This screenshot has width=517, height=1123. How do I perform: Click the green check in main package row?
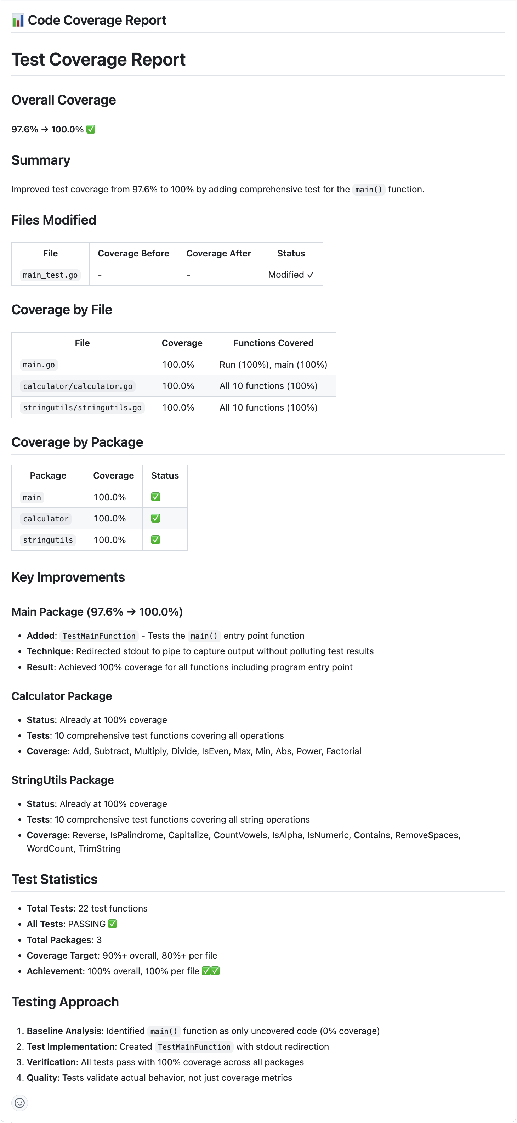click(155, 497)
